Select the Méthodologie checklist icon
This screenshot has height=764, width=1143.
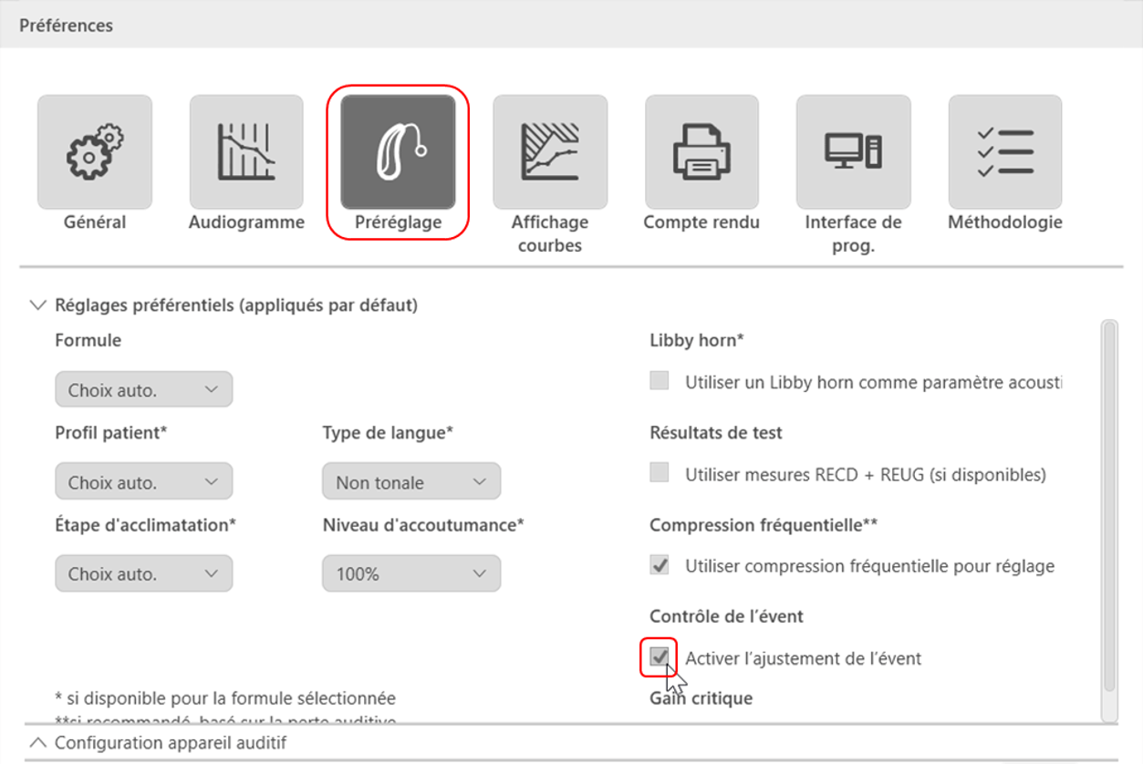pos(1003,150)
